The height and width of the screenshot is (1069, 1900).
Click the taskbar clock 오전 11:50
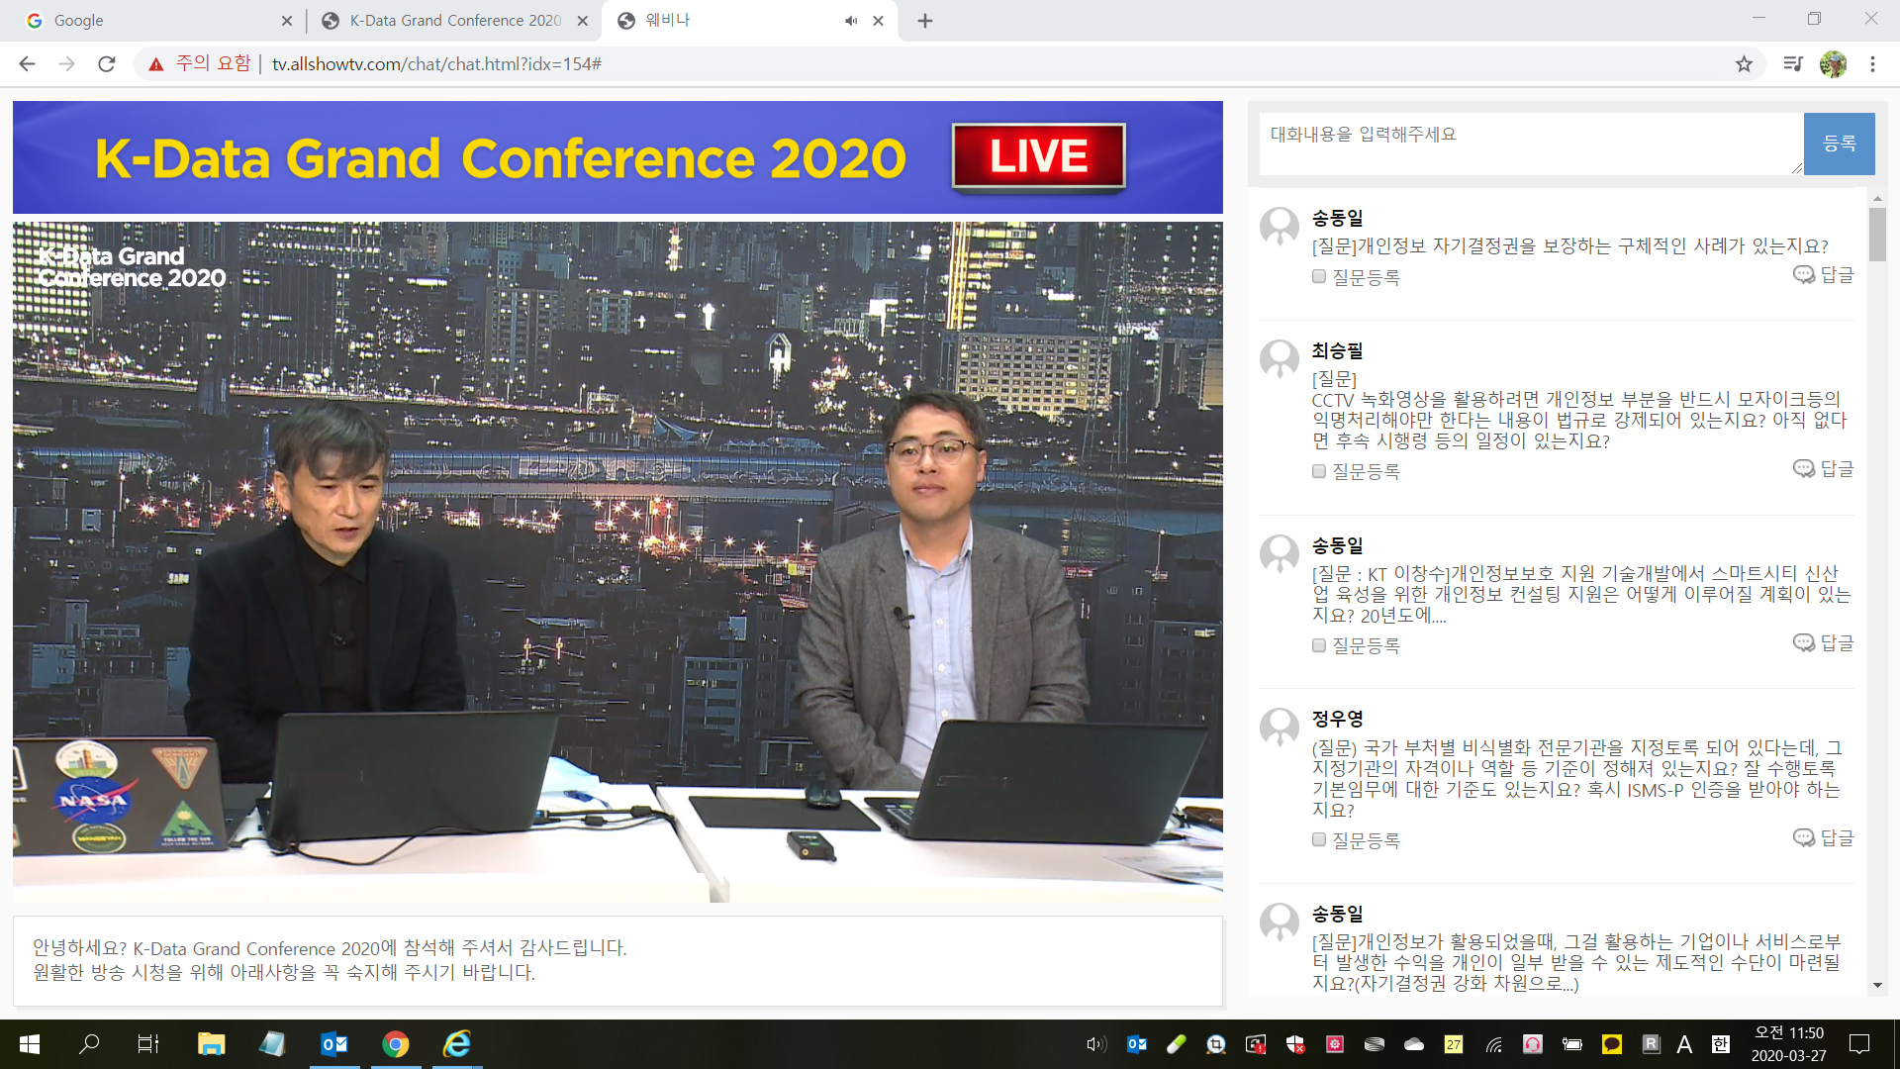pos(1789,1044)
